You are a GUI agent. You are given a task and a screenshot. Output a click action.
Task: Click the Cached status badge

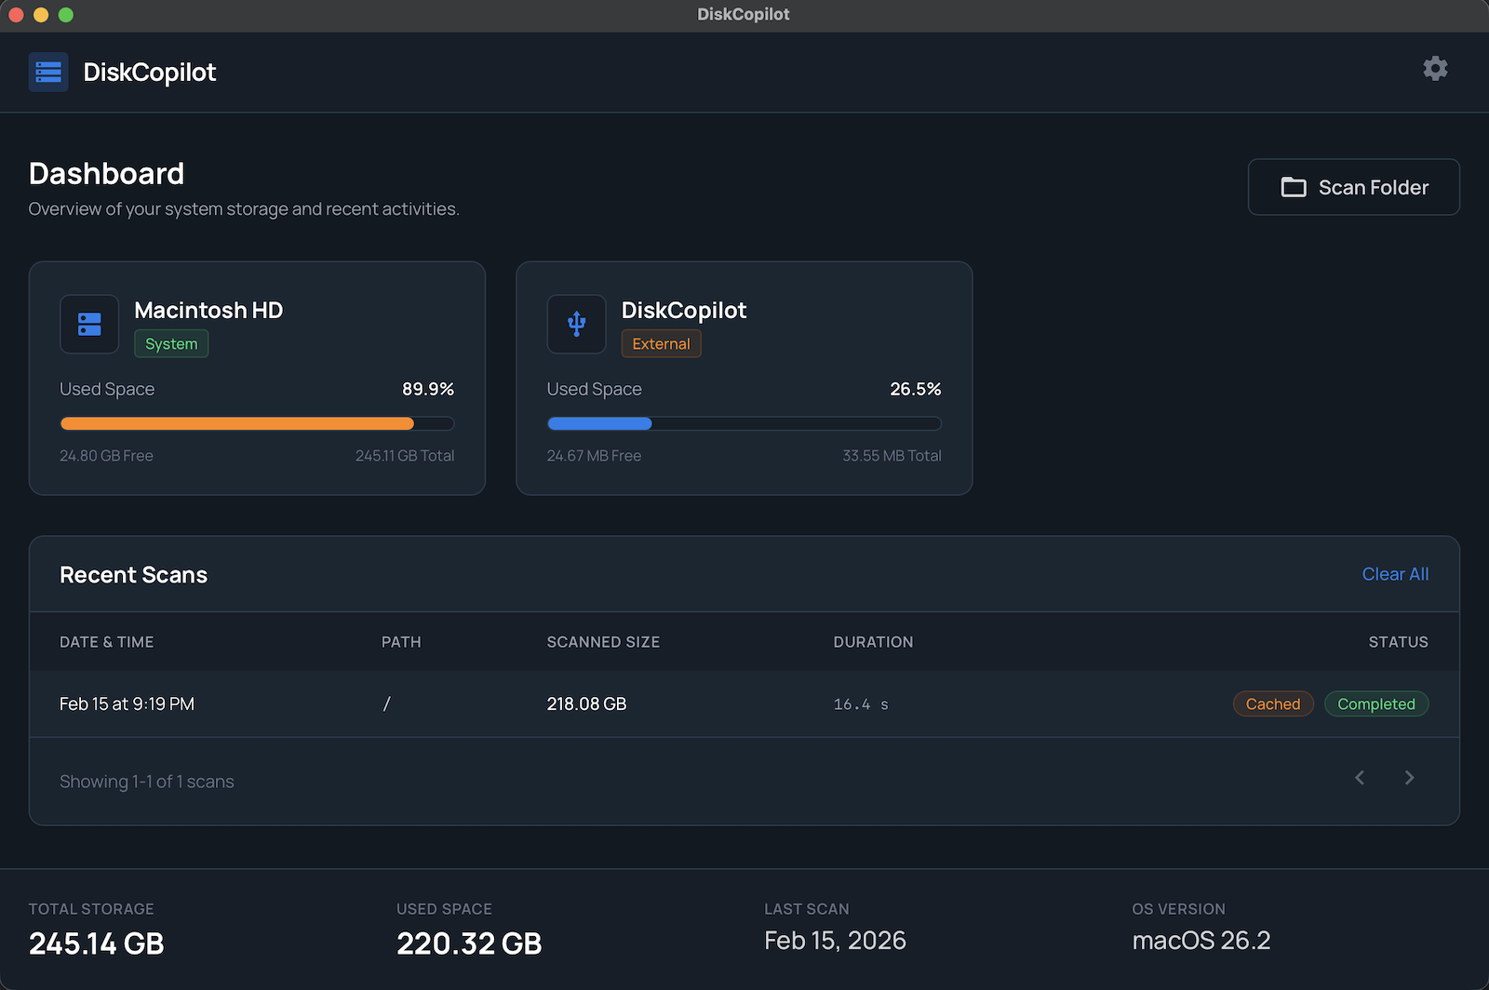(x=1272, y=703)
